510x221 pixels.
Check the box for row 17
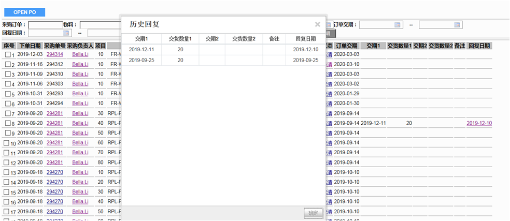[x=6, y=212]
